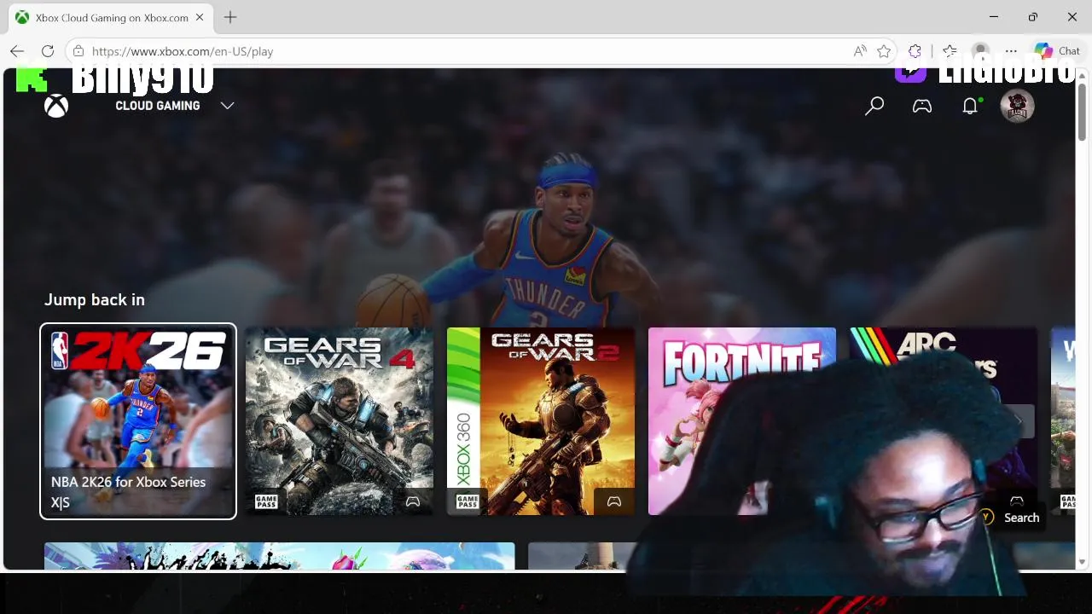Select the Xbox Cloud Gaming tab

pyautogui.click(x=111, y=18)
